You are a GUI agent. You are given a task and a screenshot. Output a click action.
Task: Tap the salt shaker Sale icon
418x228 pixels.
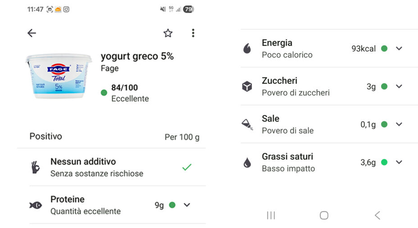click(x=247, y=125)
